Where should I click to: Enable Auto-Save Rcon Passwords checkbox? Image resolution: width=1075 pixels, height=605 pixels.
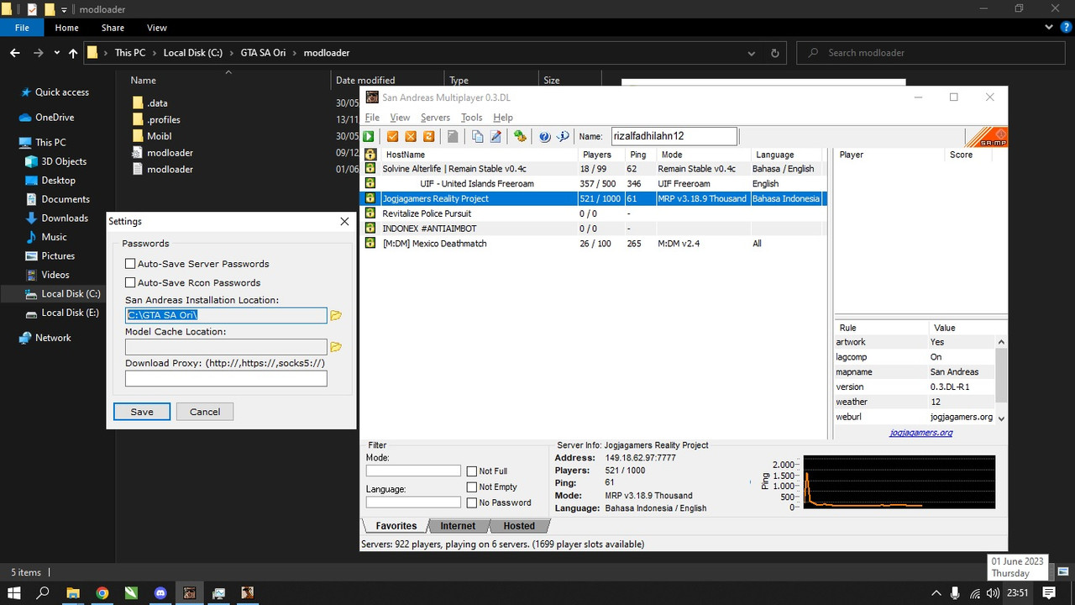pyautogui.click(x=130, y=283)
